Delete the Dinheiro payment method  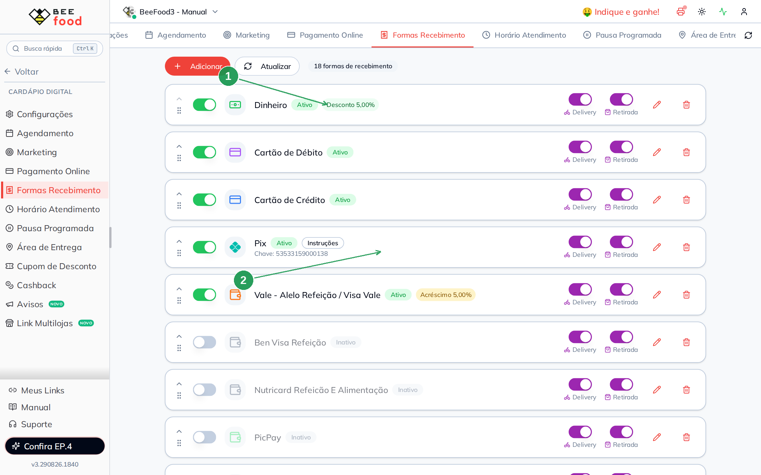[686, 105]
